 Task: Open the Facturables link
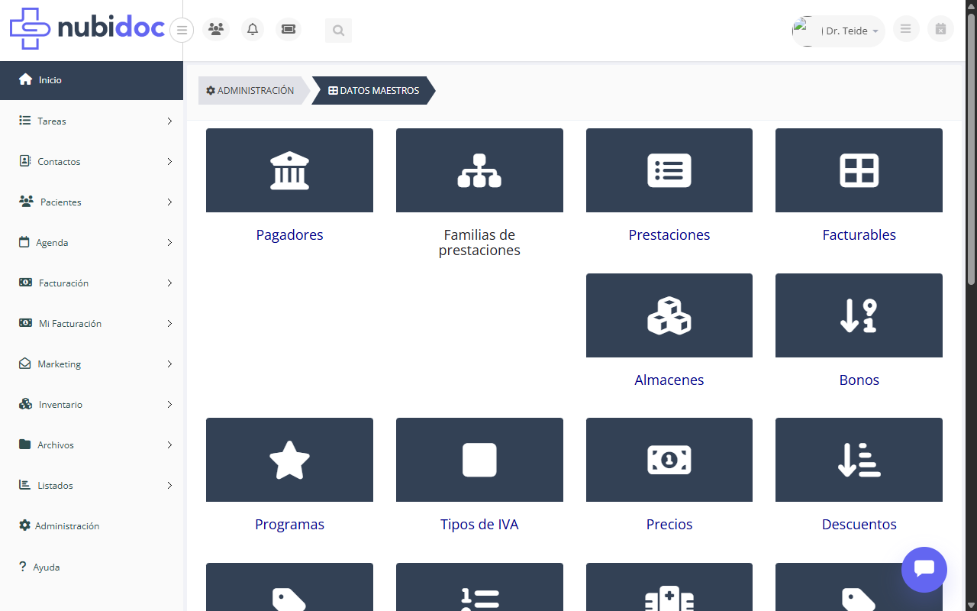(859, 235)
